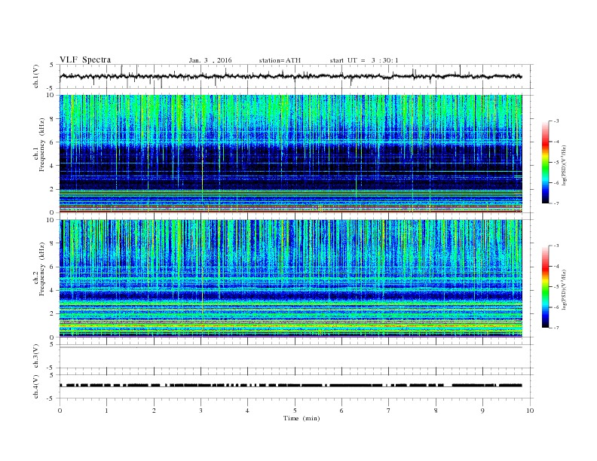
Task: Click the ch.1 colorbar "log(PSD)(V²/Hz)" label
Action: 564,165
